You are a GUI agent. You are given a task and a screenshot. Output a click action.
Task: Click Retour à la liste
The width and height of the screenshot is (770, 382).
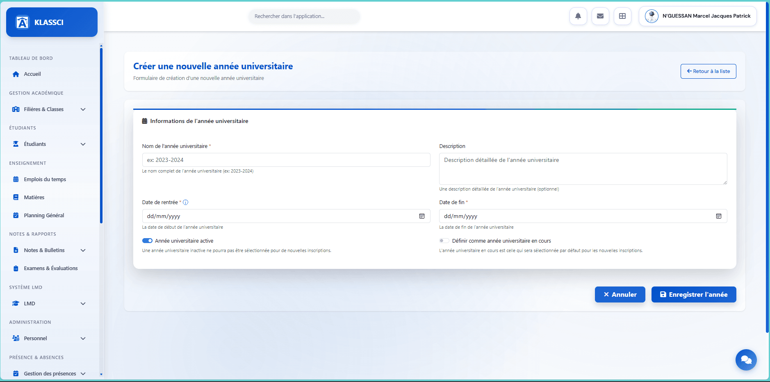click(x=708, y=71)
